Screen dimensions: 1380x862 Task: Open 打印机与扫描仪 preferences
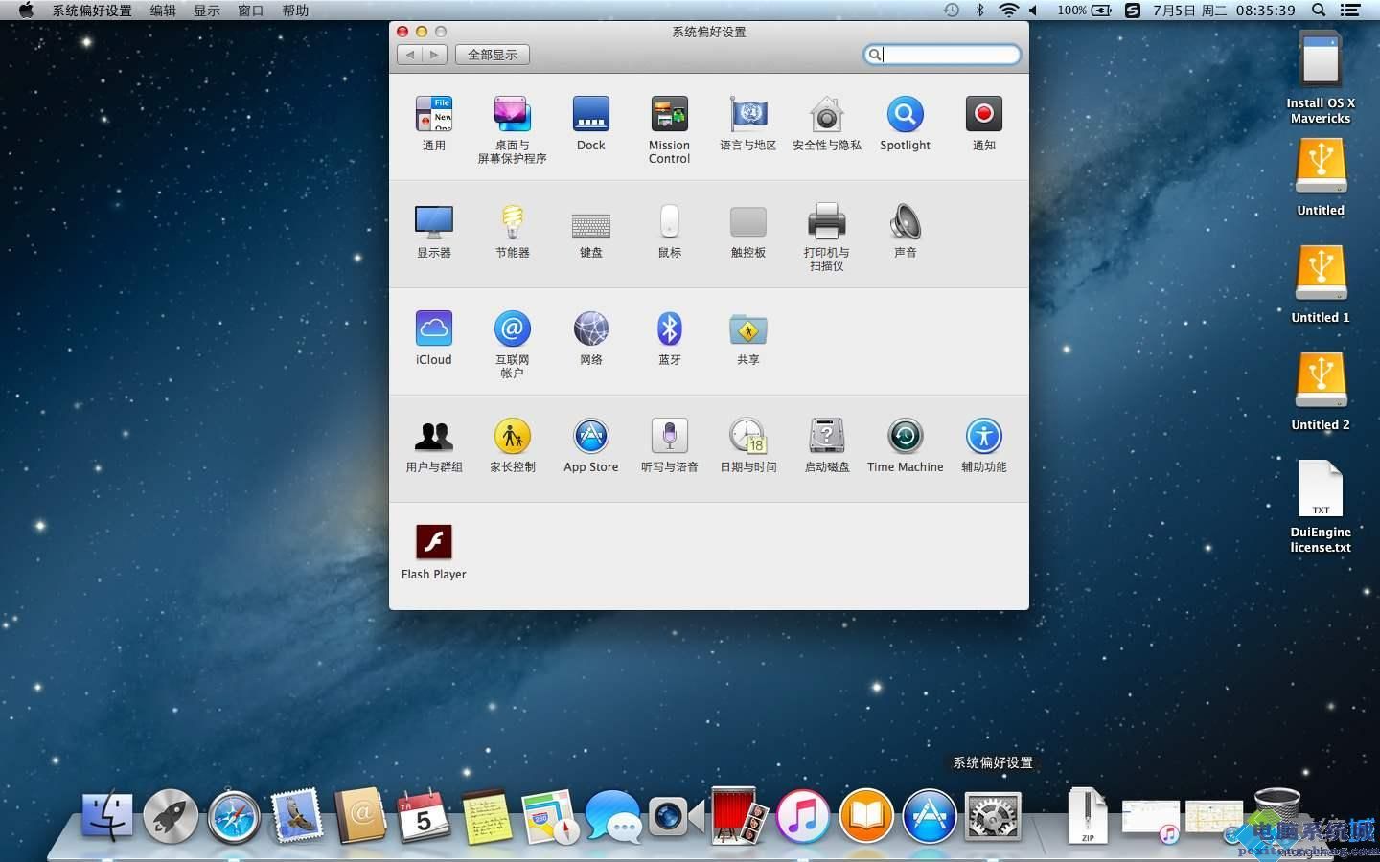[826, 221]
